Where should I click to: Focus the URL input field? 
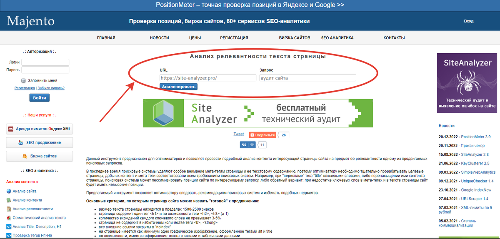tap(208, 78)
